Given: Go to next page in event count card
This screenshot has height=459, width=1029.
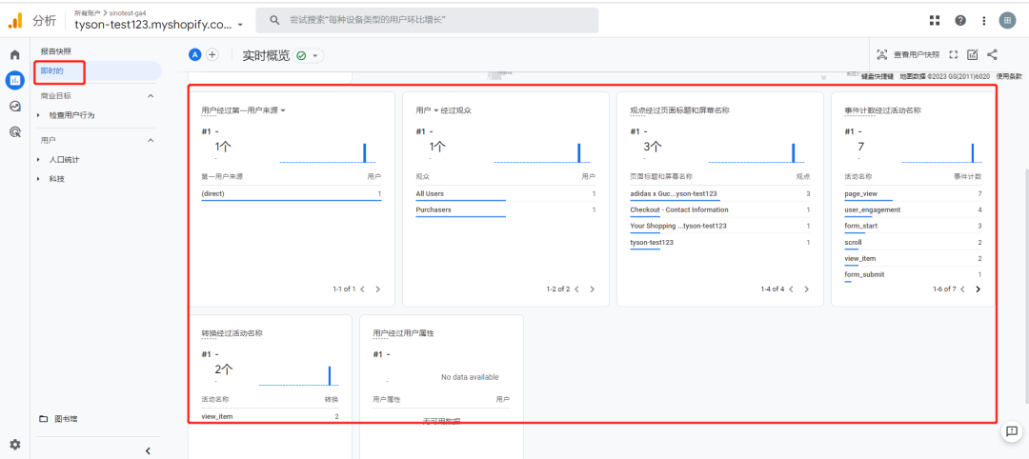Looking at the screenshot, I should point(978,289).
